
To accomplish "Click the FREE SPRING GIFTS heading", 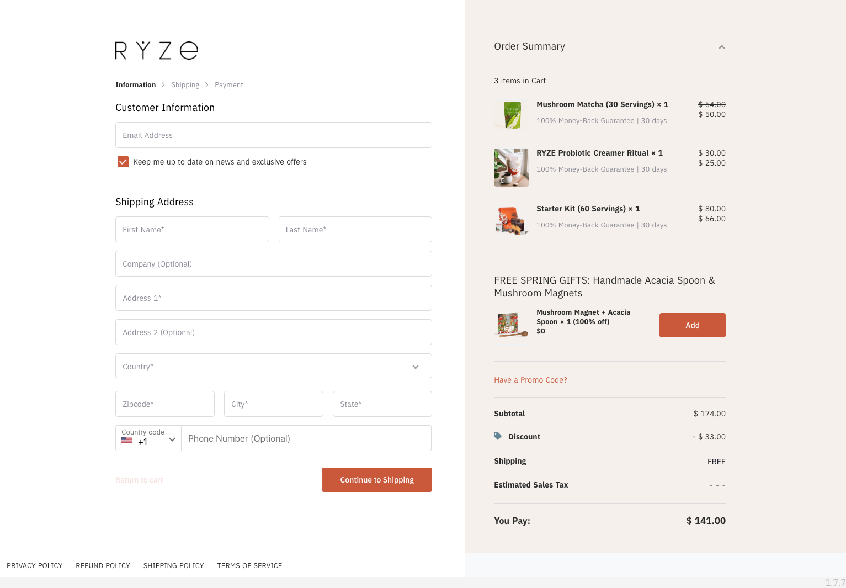I will (x=604, y=287).
